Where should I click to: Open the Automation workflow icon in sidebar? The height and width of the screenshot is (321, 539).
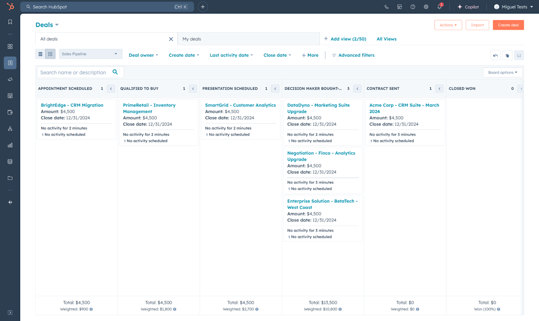pos(10,129)
